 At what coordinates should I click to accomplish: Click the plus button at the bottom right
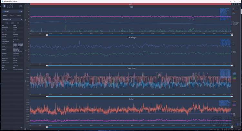(237, 124)
